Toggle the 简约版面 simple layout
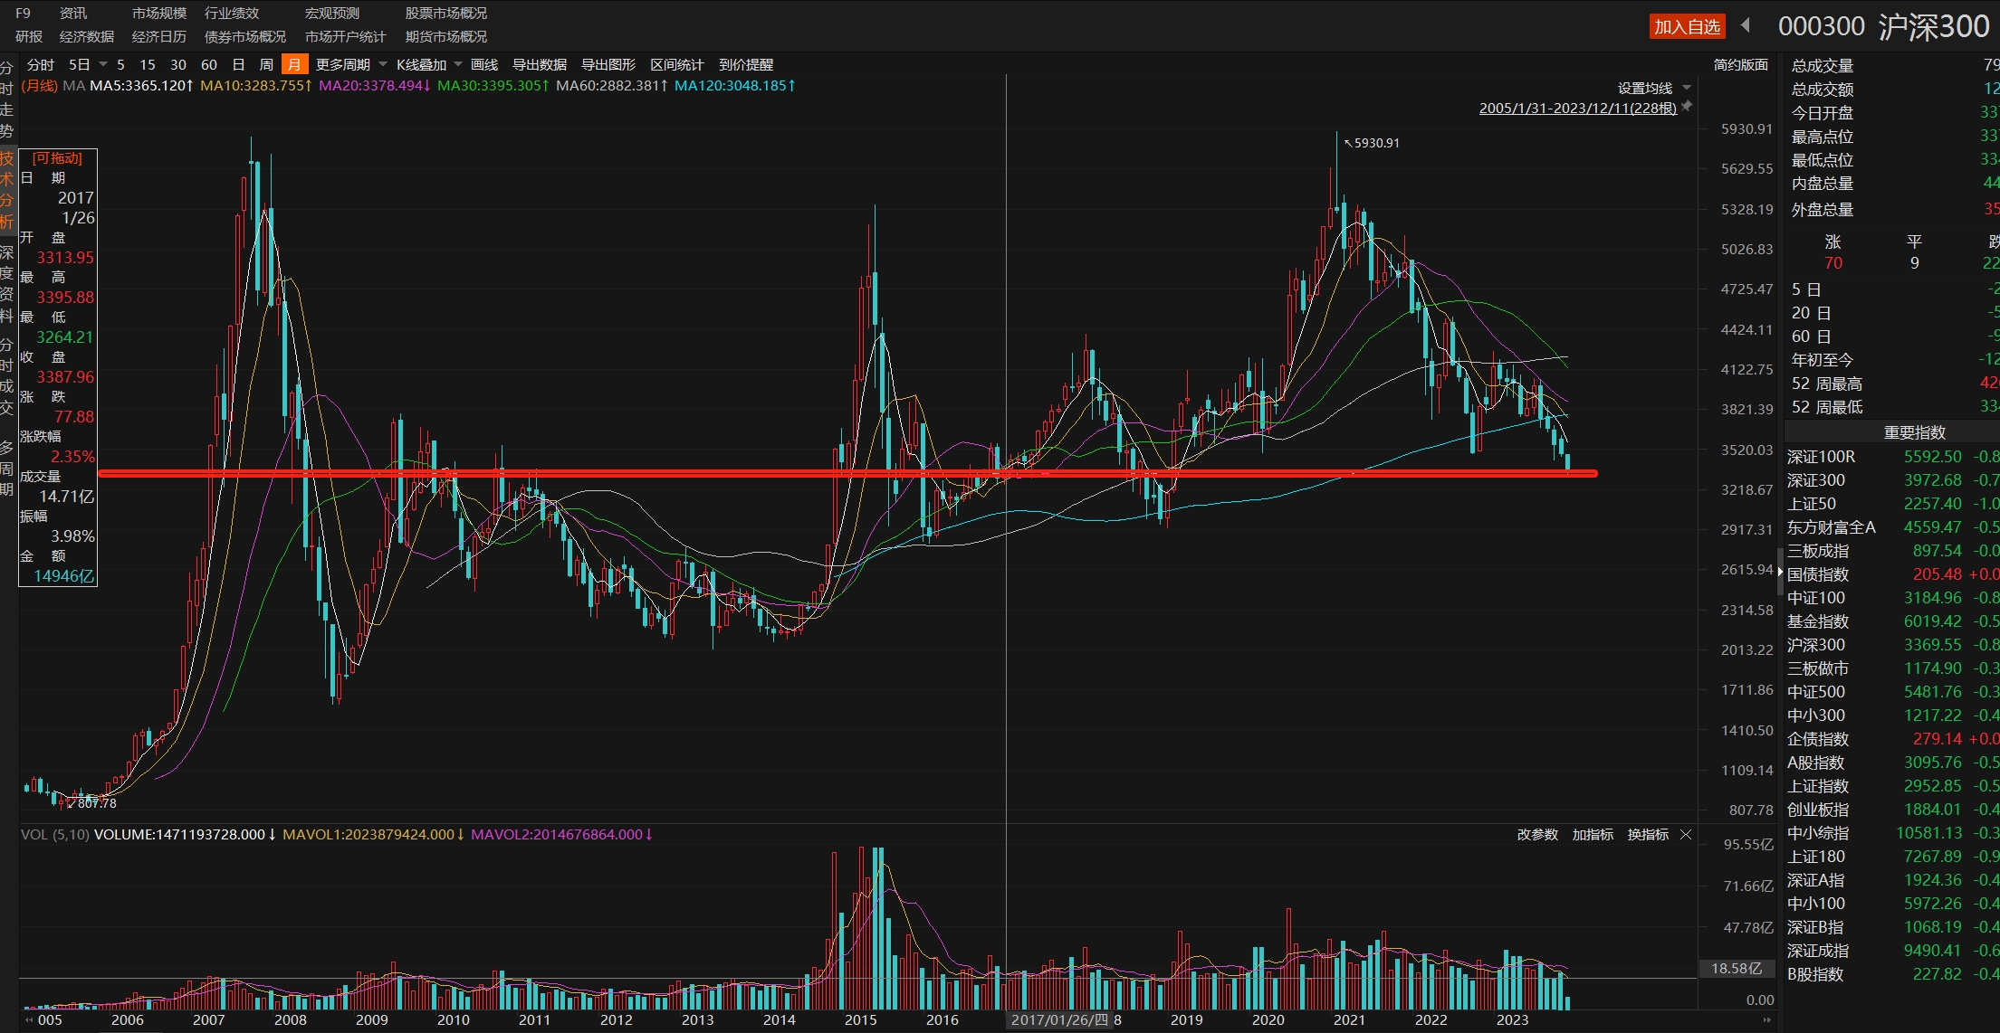The height and width of the screenshot is (1033, 2000). point(1740,64)
